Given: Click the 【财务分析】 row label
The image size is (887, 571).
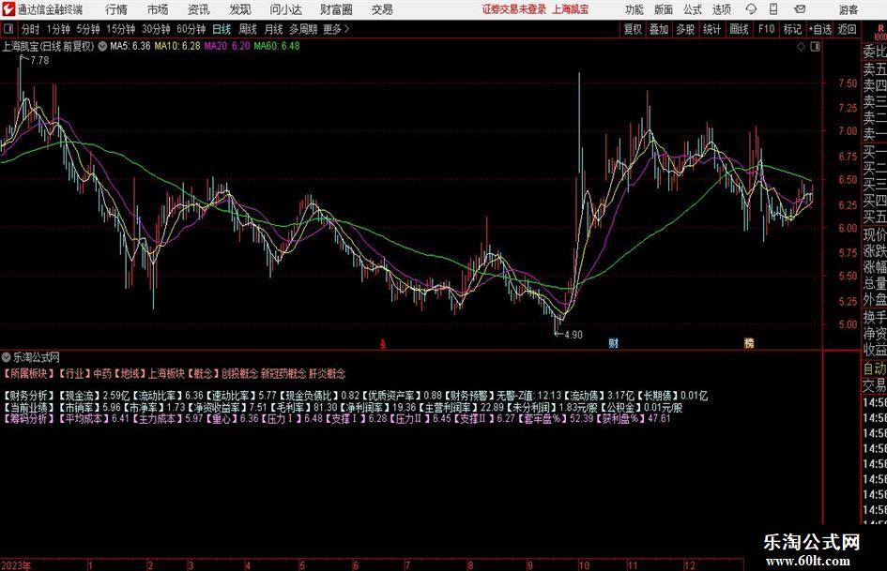Looking at the screenshot, I should pyautogui.click(x=29, y=396).
